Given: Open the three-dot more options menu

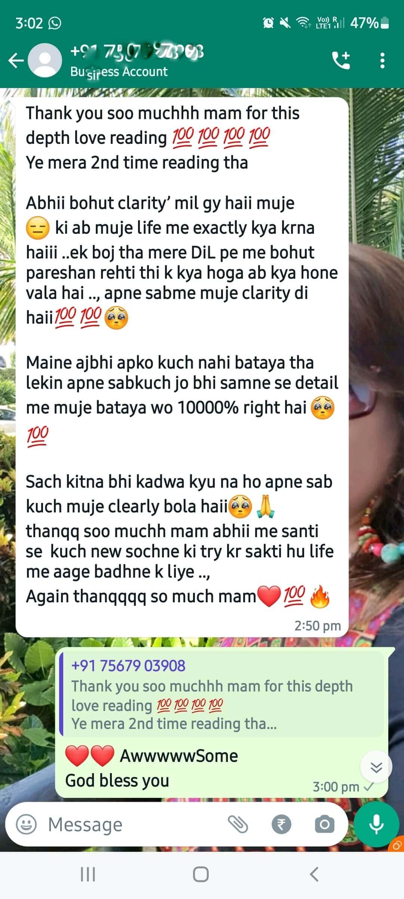Looking at the screenshot, I should click(x=382, y=60).
